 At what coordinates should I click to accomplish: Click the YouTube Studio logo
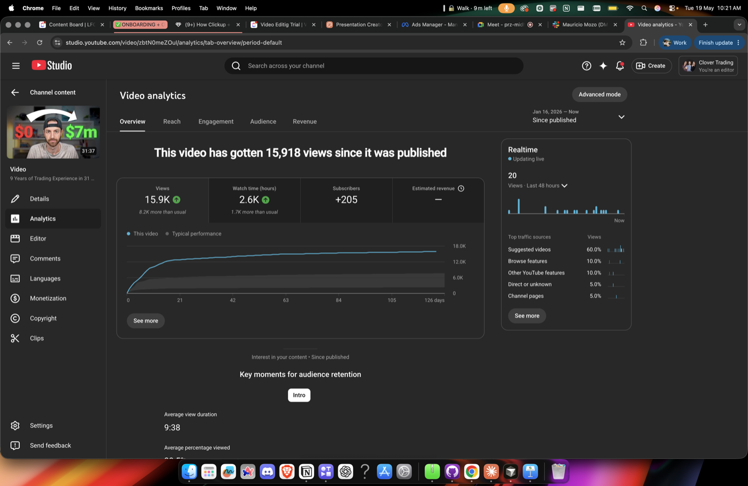(x=52, y=65)
